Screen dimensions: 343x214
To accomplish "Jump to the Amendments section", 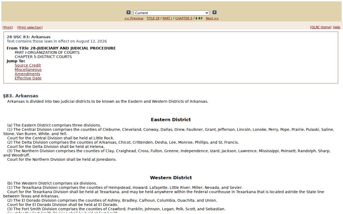I will (x=27, y=74).
